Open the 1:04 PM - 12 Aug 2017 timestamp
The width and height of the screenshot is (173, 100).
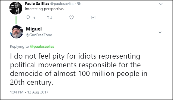[29, 92]
